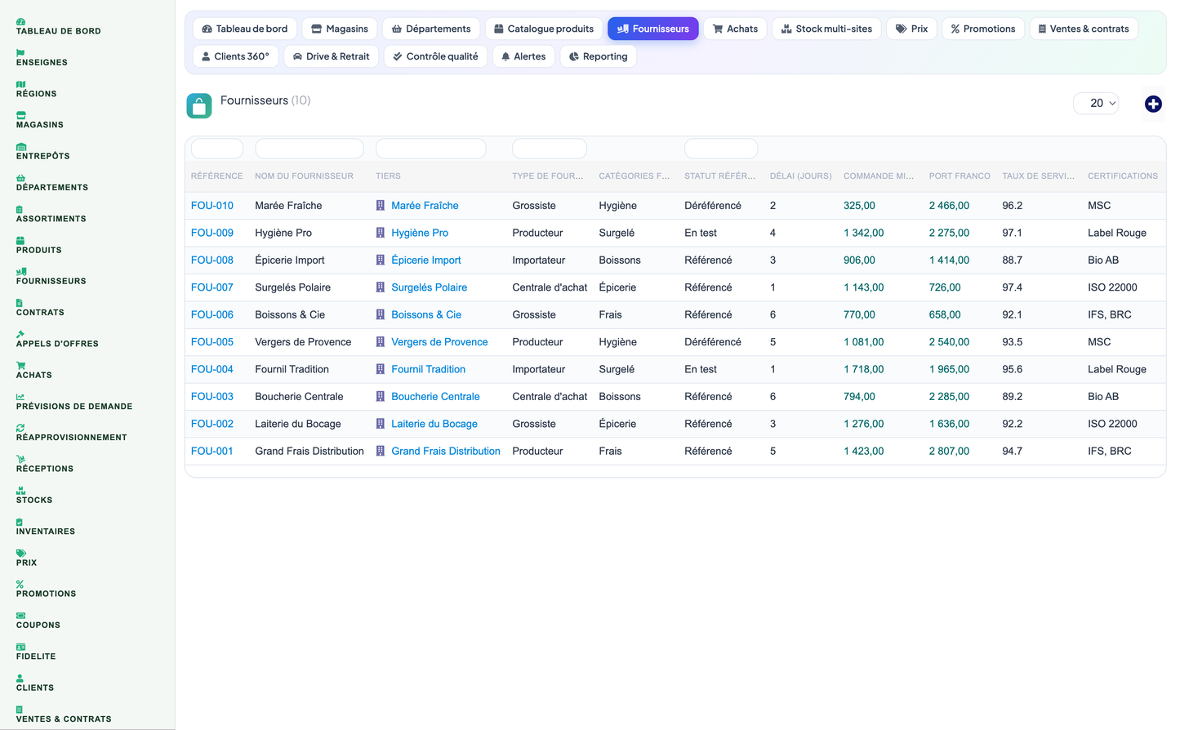Click the Départements basket icon in sidebar

[x=20, y=178]
